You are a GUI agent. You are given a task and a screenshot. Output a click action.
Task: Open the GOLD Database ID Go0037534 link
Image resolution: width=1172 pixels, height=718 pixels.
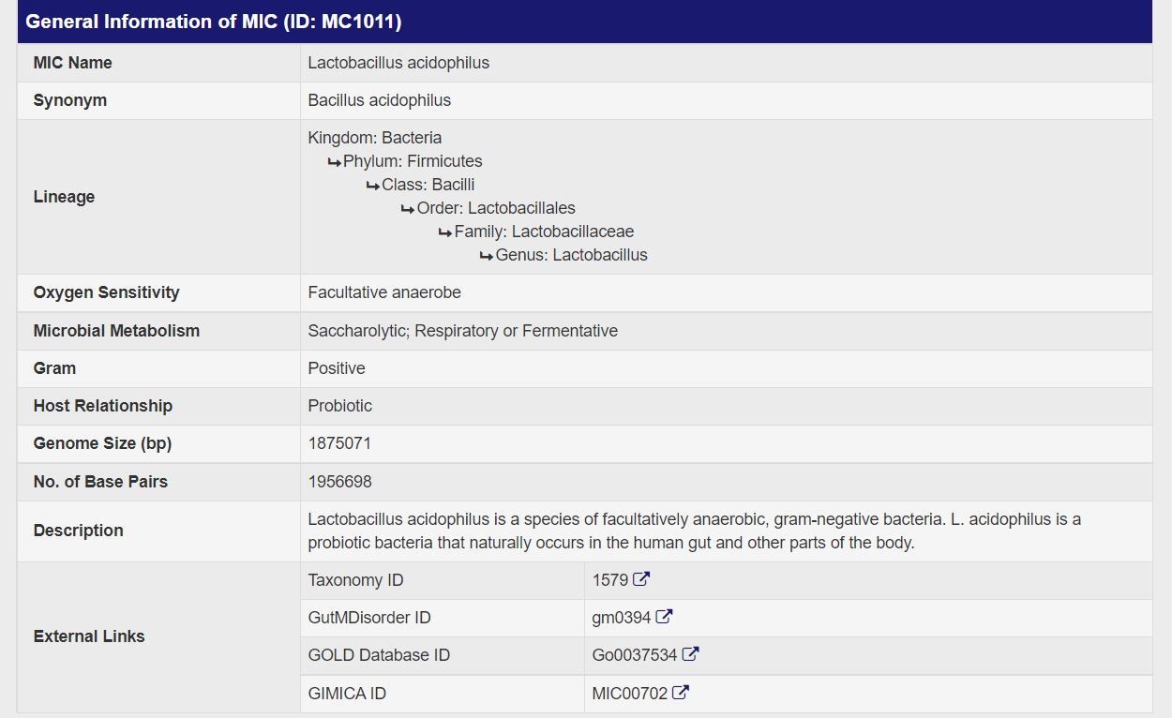635,655
